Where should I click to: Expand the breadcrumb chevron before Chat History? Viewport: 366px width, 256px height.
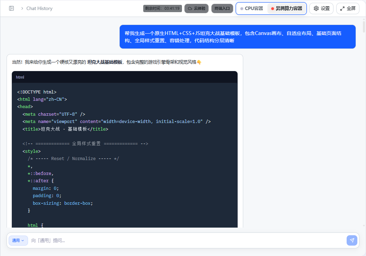22,8
